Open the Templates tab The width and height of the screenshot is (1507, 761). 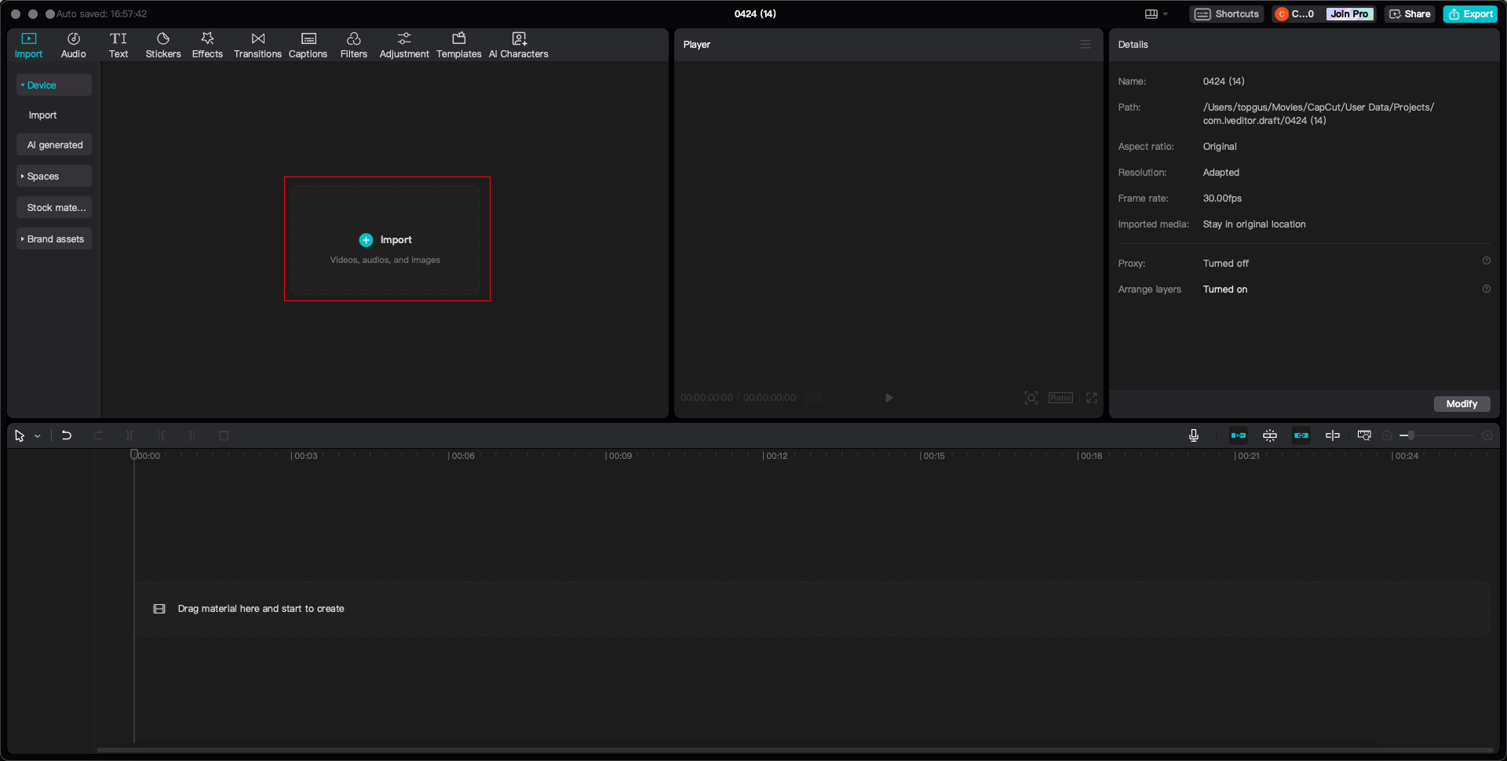click(x=459, y=46)
